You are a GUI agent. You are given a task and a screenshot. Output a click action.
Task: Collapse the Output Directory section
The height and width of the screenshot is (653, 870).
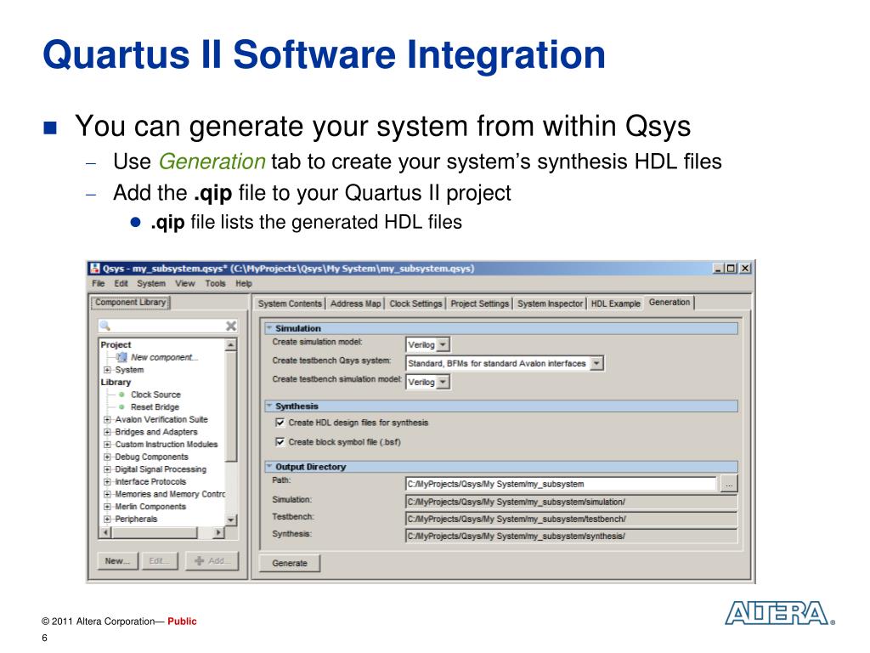click(269, 467)
